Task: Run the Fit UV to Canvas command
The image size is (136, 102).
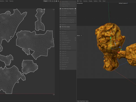Action: (x=66, y=27)
